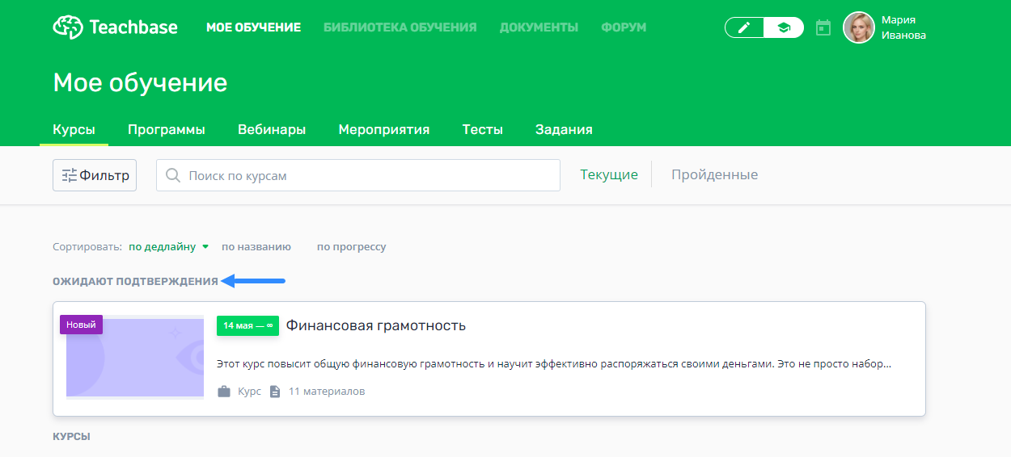
Task: Open Мария Иванова profile avatar
Action: click(x=859, y=27)
